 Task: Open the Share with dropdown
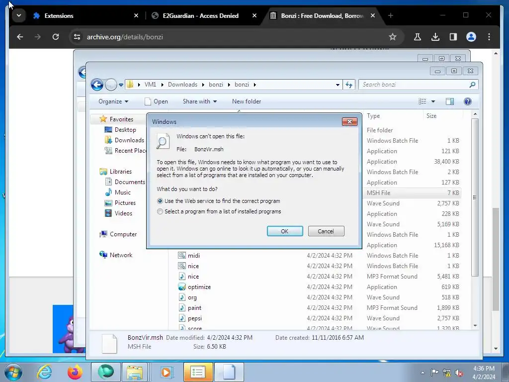coord(200,101)
